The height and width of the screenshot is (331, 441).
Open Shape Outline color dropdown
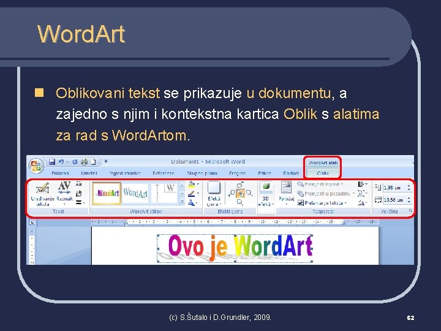tap(194, 193)
